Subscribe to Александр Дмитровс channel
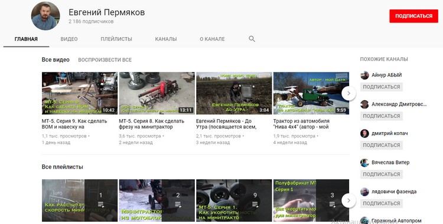This screenshot has width=443, height=224. coord(382,116)
